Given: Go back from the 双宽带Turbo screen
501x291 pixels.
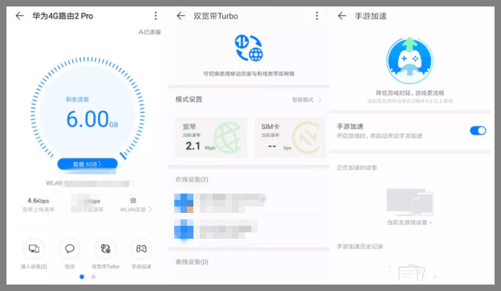Looking at the screenshot, I should click(x=181, y=15).
